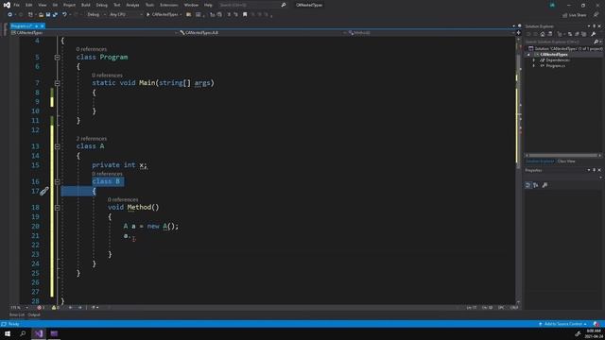The width and height of the screenshot is (605, 340).
Task: Collapse the CANestedTypes project node
Action: click(528, 55)
